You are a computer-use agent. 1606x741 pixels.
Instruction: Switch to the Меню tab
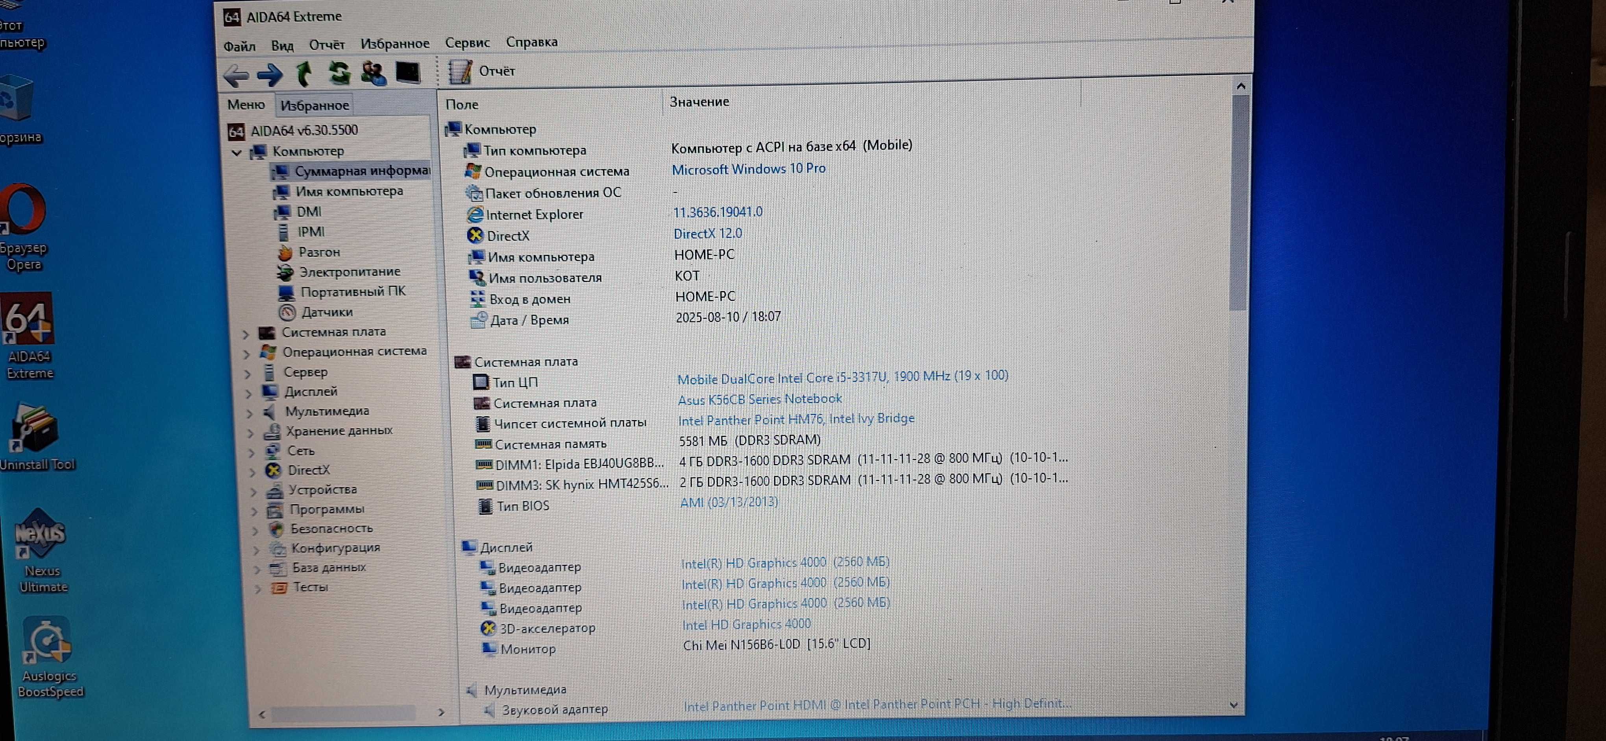(246, 105)
